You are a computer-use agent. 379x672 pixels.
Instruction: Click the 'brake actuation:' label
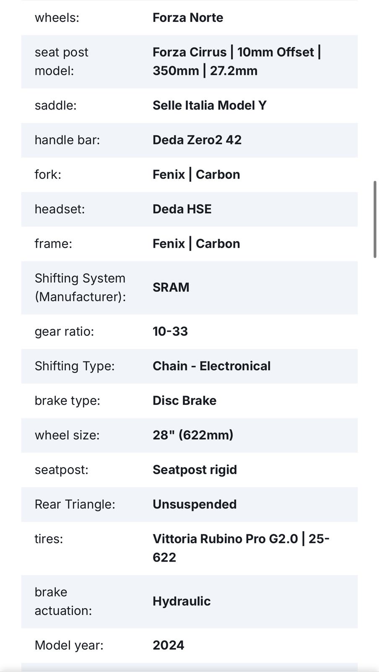pyautogui.click(x=63, y=601)
